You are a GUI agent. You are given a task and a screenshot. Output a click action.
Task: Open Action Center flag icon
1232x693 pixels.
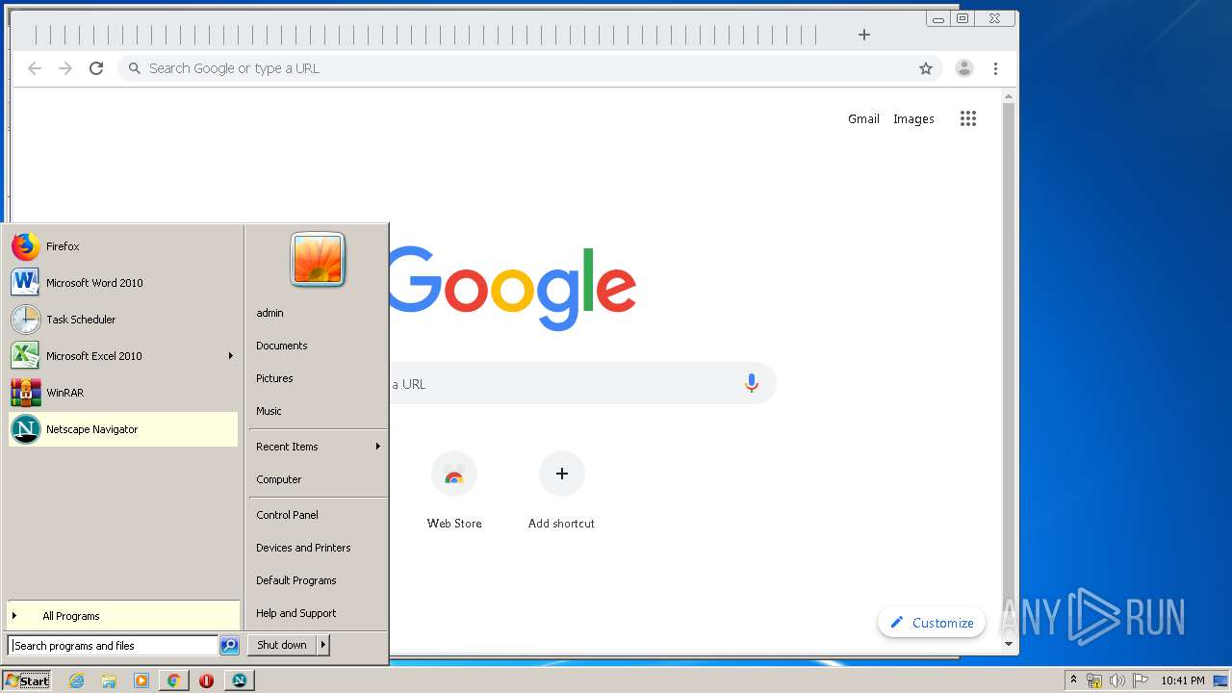pyautogui.click(x=1141, y=680)
